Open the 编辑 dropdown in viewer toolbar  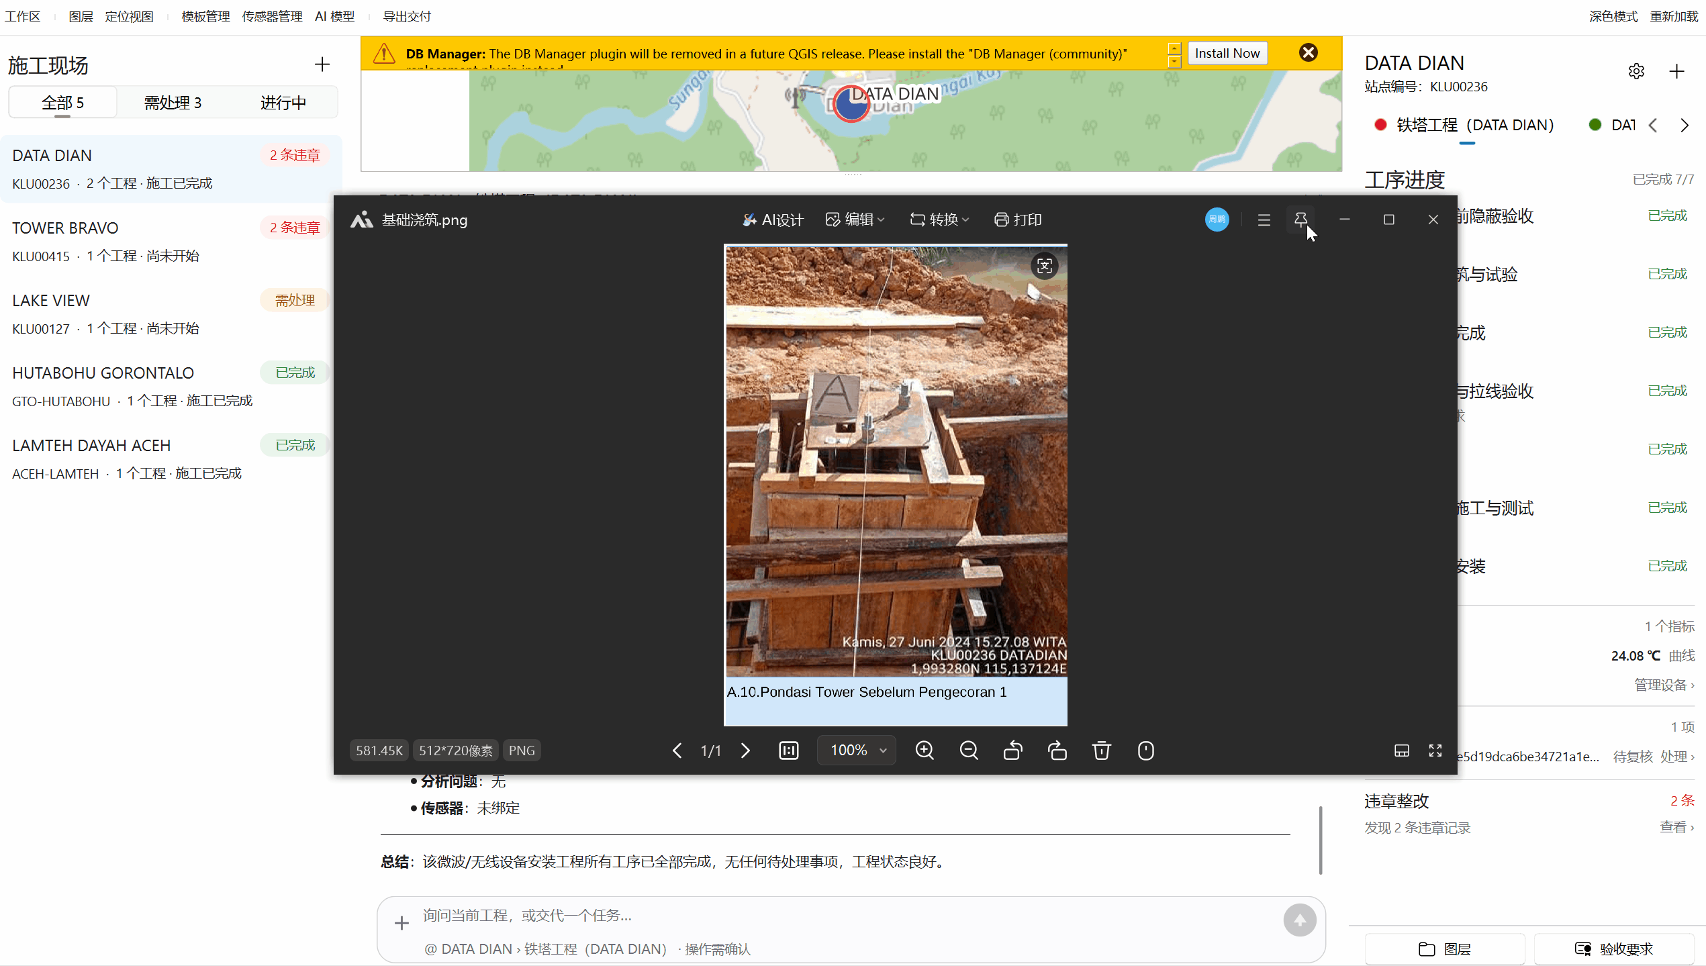coord(855,220)
